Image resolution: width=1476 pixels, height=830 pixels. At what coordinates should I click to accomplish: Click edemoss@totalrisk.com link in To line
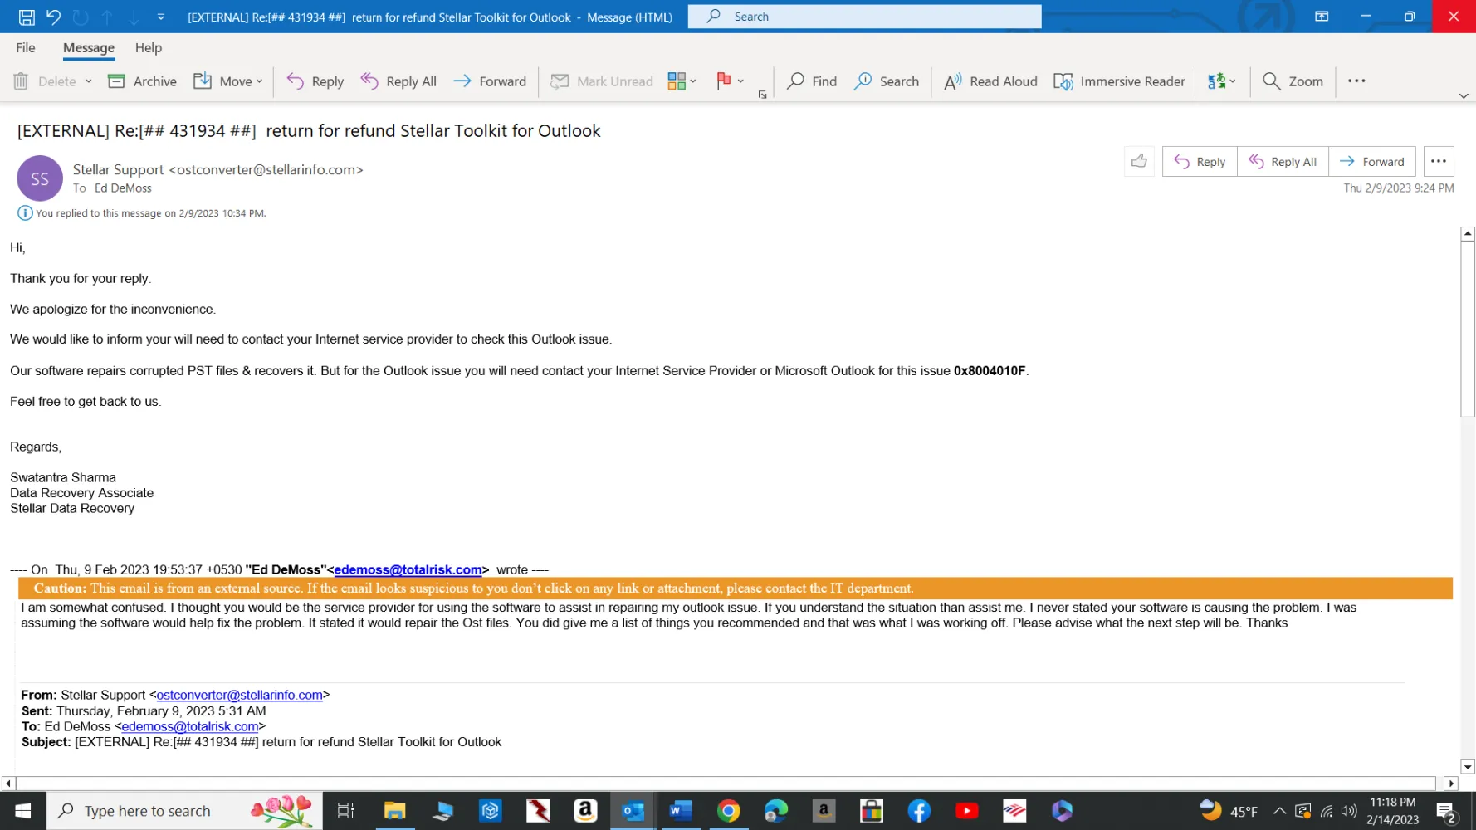click(x=190, y=726)
